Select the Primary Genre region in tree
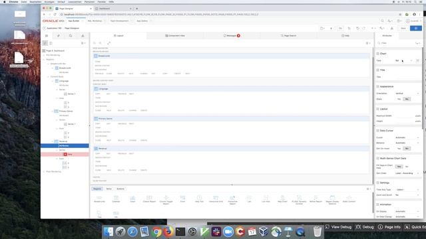 tap(66, 111)
